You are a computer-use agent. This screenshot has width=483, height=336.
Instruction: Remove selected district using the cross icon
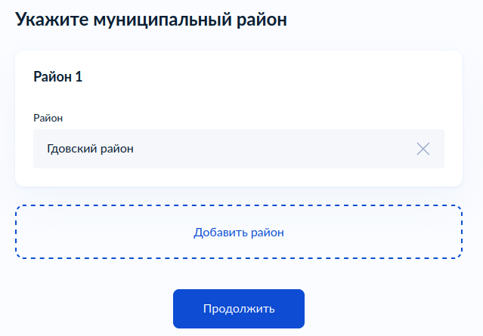pos(423,149)
